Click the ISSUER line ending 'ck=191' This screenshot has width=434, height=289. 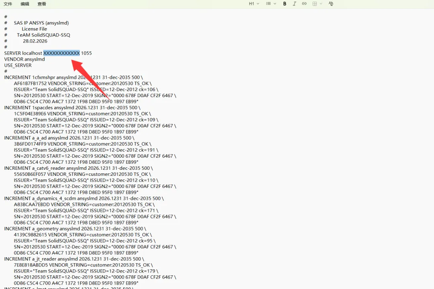pos(86,150)
